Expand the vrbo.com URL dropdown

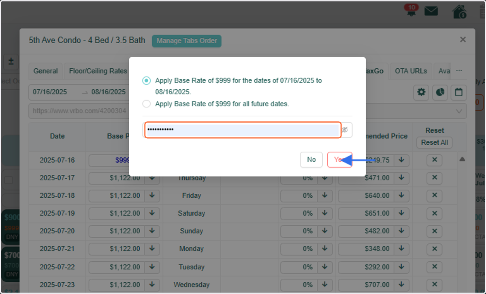(x=459, y=111)
